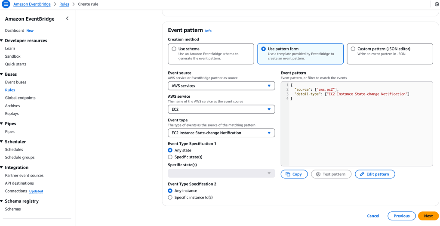Click the Rules breadcrumb link
The height and width of the screenshot is (226, 440).
pos(64,4)
